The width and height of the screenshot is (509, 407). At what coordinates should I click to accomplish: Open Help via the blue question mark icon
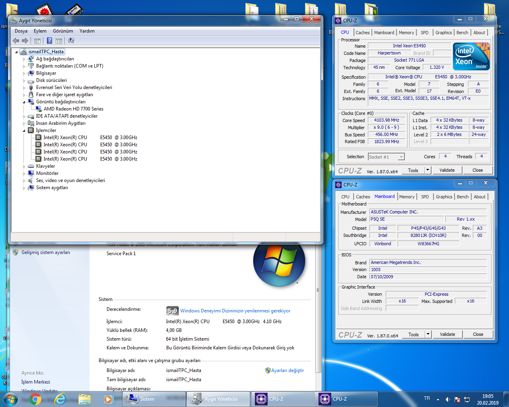click(49, 41)
